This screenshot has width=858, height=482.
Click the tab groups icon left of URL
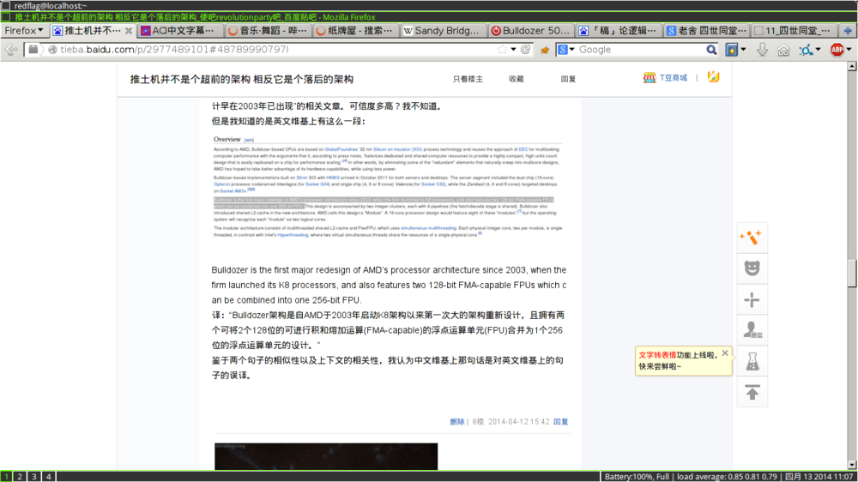(33, 49)
